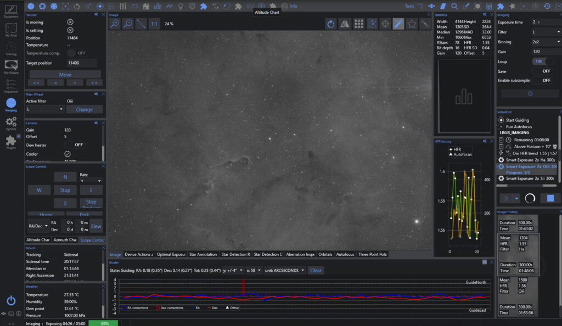Edit the focuser Target position field
The height and width of the screenshot is (326, 562).
pyautogui.click(x=82, y=63)
